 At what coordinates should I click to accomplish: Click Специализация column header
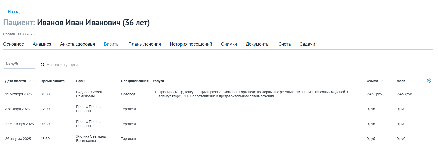click(135, 81)
